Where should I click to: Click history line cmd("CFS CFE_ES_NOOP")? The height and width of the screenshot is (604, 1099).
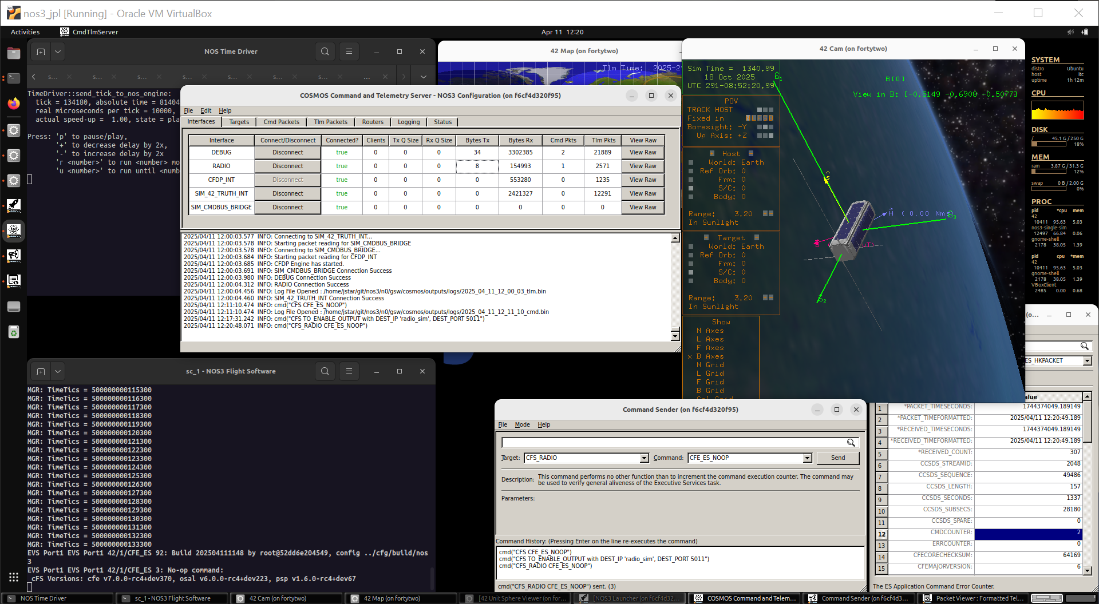[535, 553]
